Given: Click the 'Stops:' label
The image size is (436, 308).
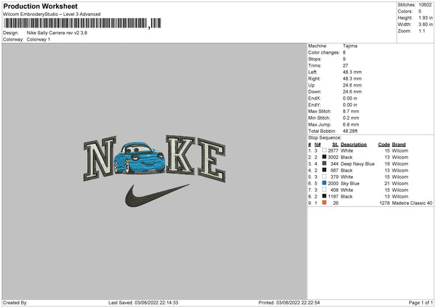Looking at the screenshot, I should 315,59.
